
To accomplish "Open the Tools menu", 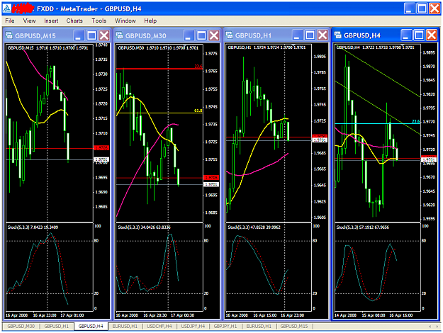I will [99, 21].
